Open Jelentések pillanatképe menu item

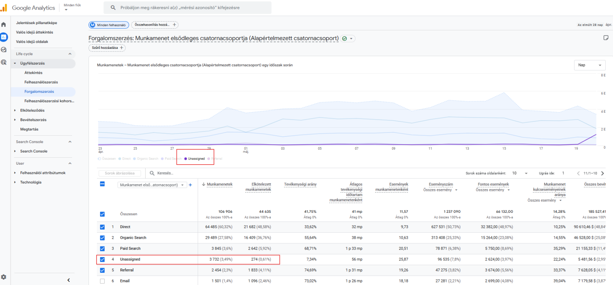(x=36, y=23)
